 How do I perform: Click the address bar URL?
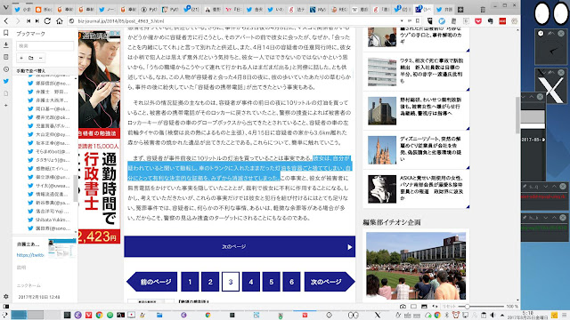click(x=121, y=21)
